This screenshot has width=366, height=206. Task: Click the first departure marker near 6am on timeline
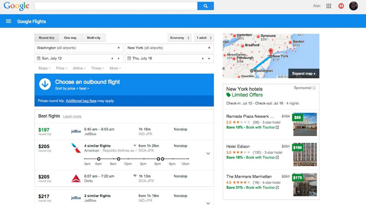click(99, 159)
